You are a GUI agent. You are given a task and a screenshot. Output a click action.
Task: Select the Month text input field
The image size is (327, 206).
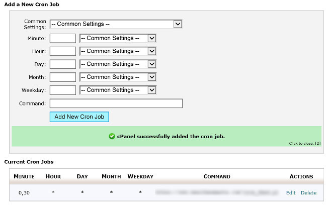[63, 77]
